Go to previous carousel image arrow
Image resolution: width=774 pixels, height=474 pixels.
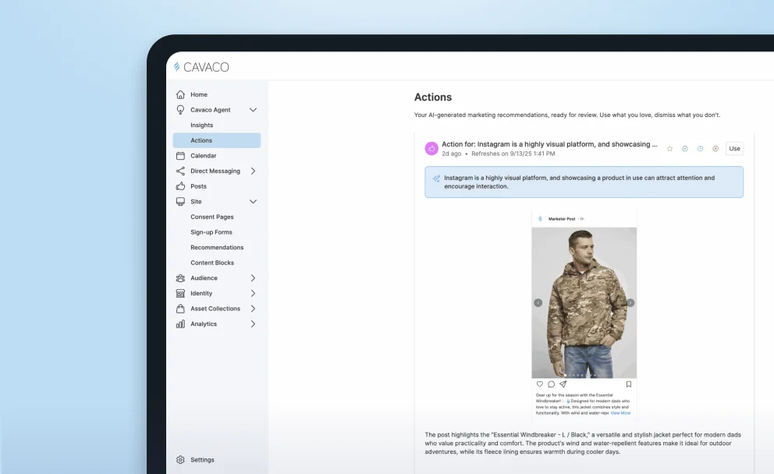(538, 302)
